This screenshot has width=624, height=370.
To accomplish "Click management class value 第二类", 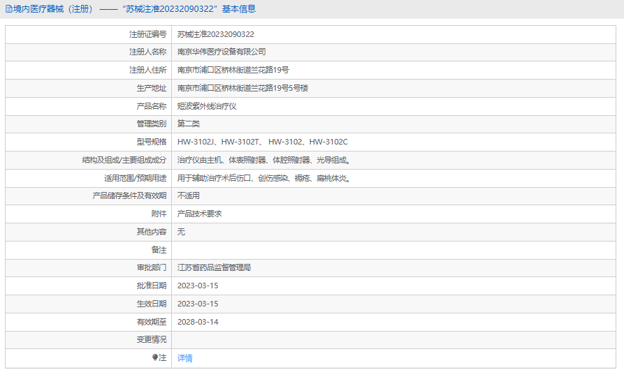I will pyautogui.click(x=188, y=124).
